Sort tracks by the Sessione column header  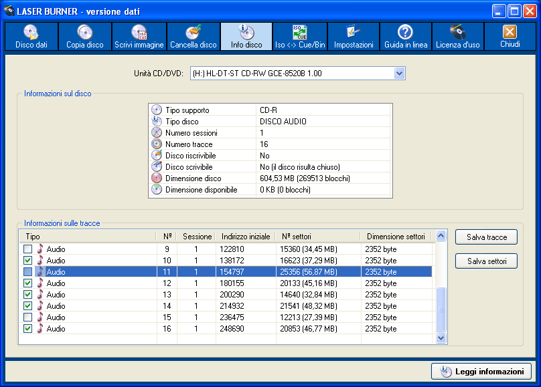click(x=197, y=237)
